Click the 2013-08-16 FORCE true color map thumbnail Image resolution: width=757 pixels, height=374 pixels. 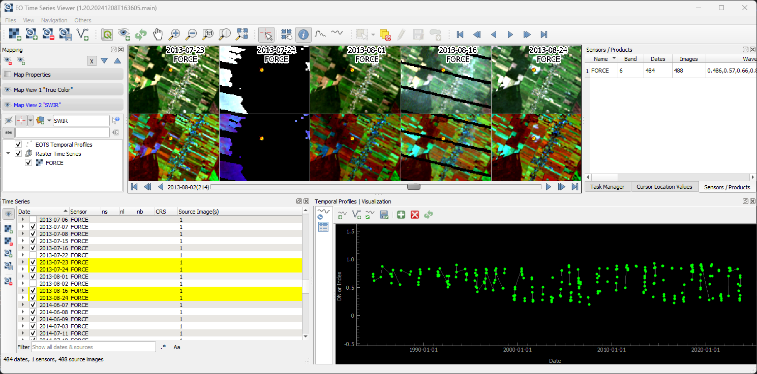pos(446,80)
